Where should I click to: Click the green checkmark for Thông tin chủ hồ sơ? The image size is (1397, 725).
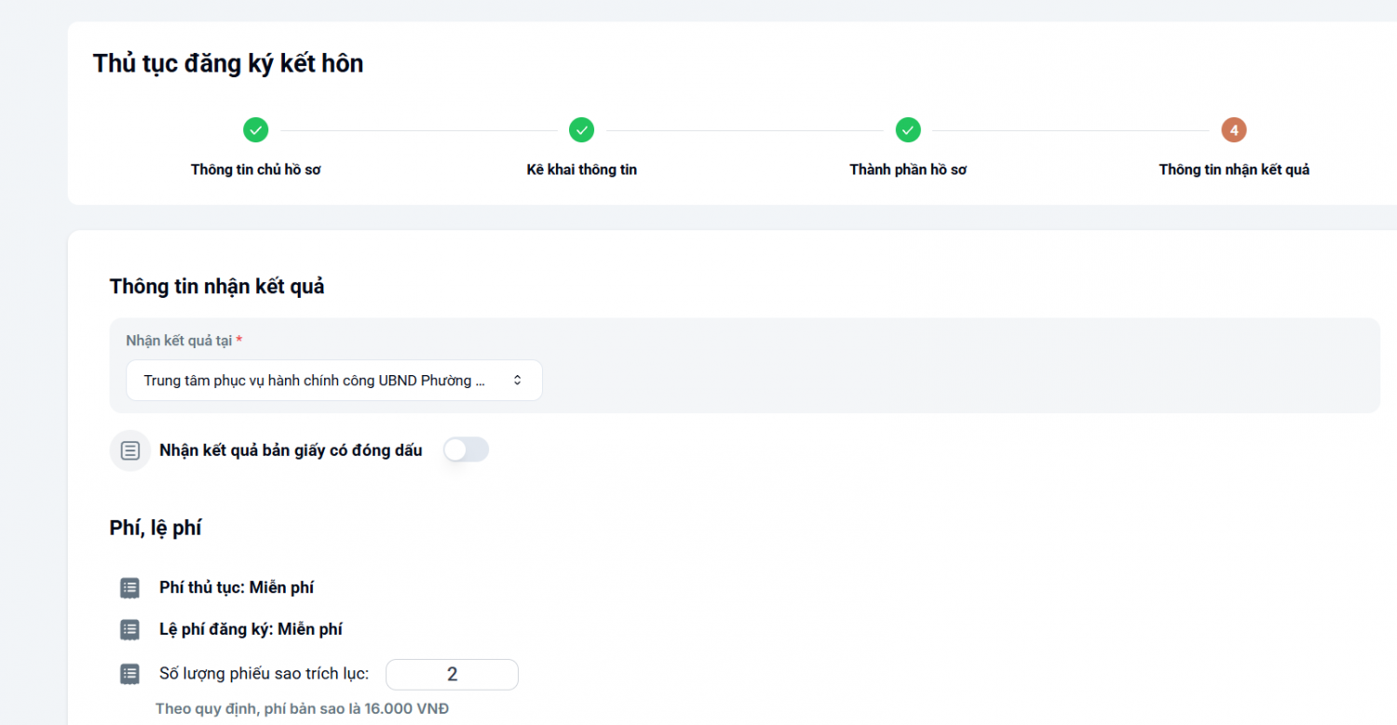256,130
